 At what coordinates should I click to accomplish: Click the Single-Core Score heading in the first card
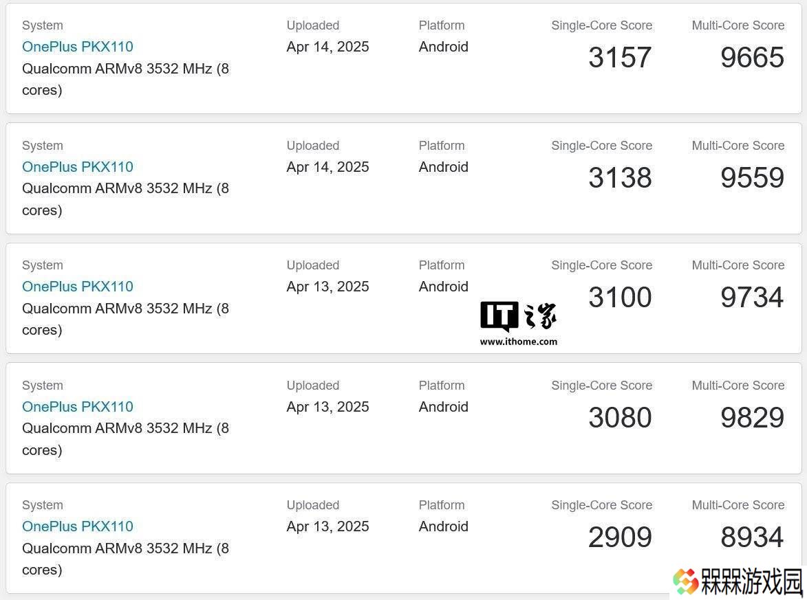pos(602,25)
